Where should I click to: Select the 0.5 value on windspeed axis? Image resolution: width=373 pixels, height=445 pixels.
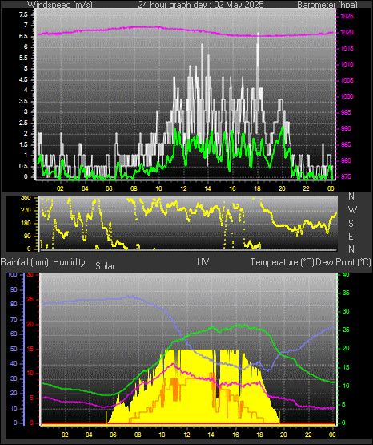tap(23, 166)
